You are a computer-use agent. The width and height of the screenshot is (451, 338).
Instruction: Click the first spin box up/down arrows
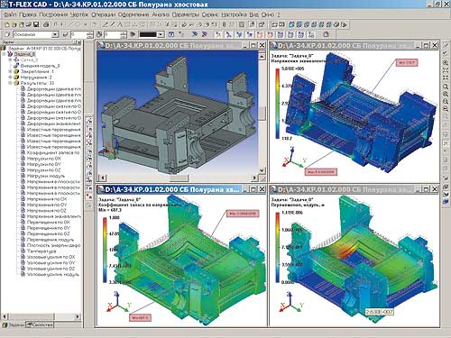pyautogui.click(x=90, y=34)
